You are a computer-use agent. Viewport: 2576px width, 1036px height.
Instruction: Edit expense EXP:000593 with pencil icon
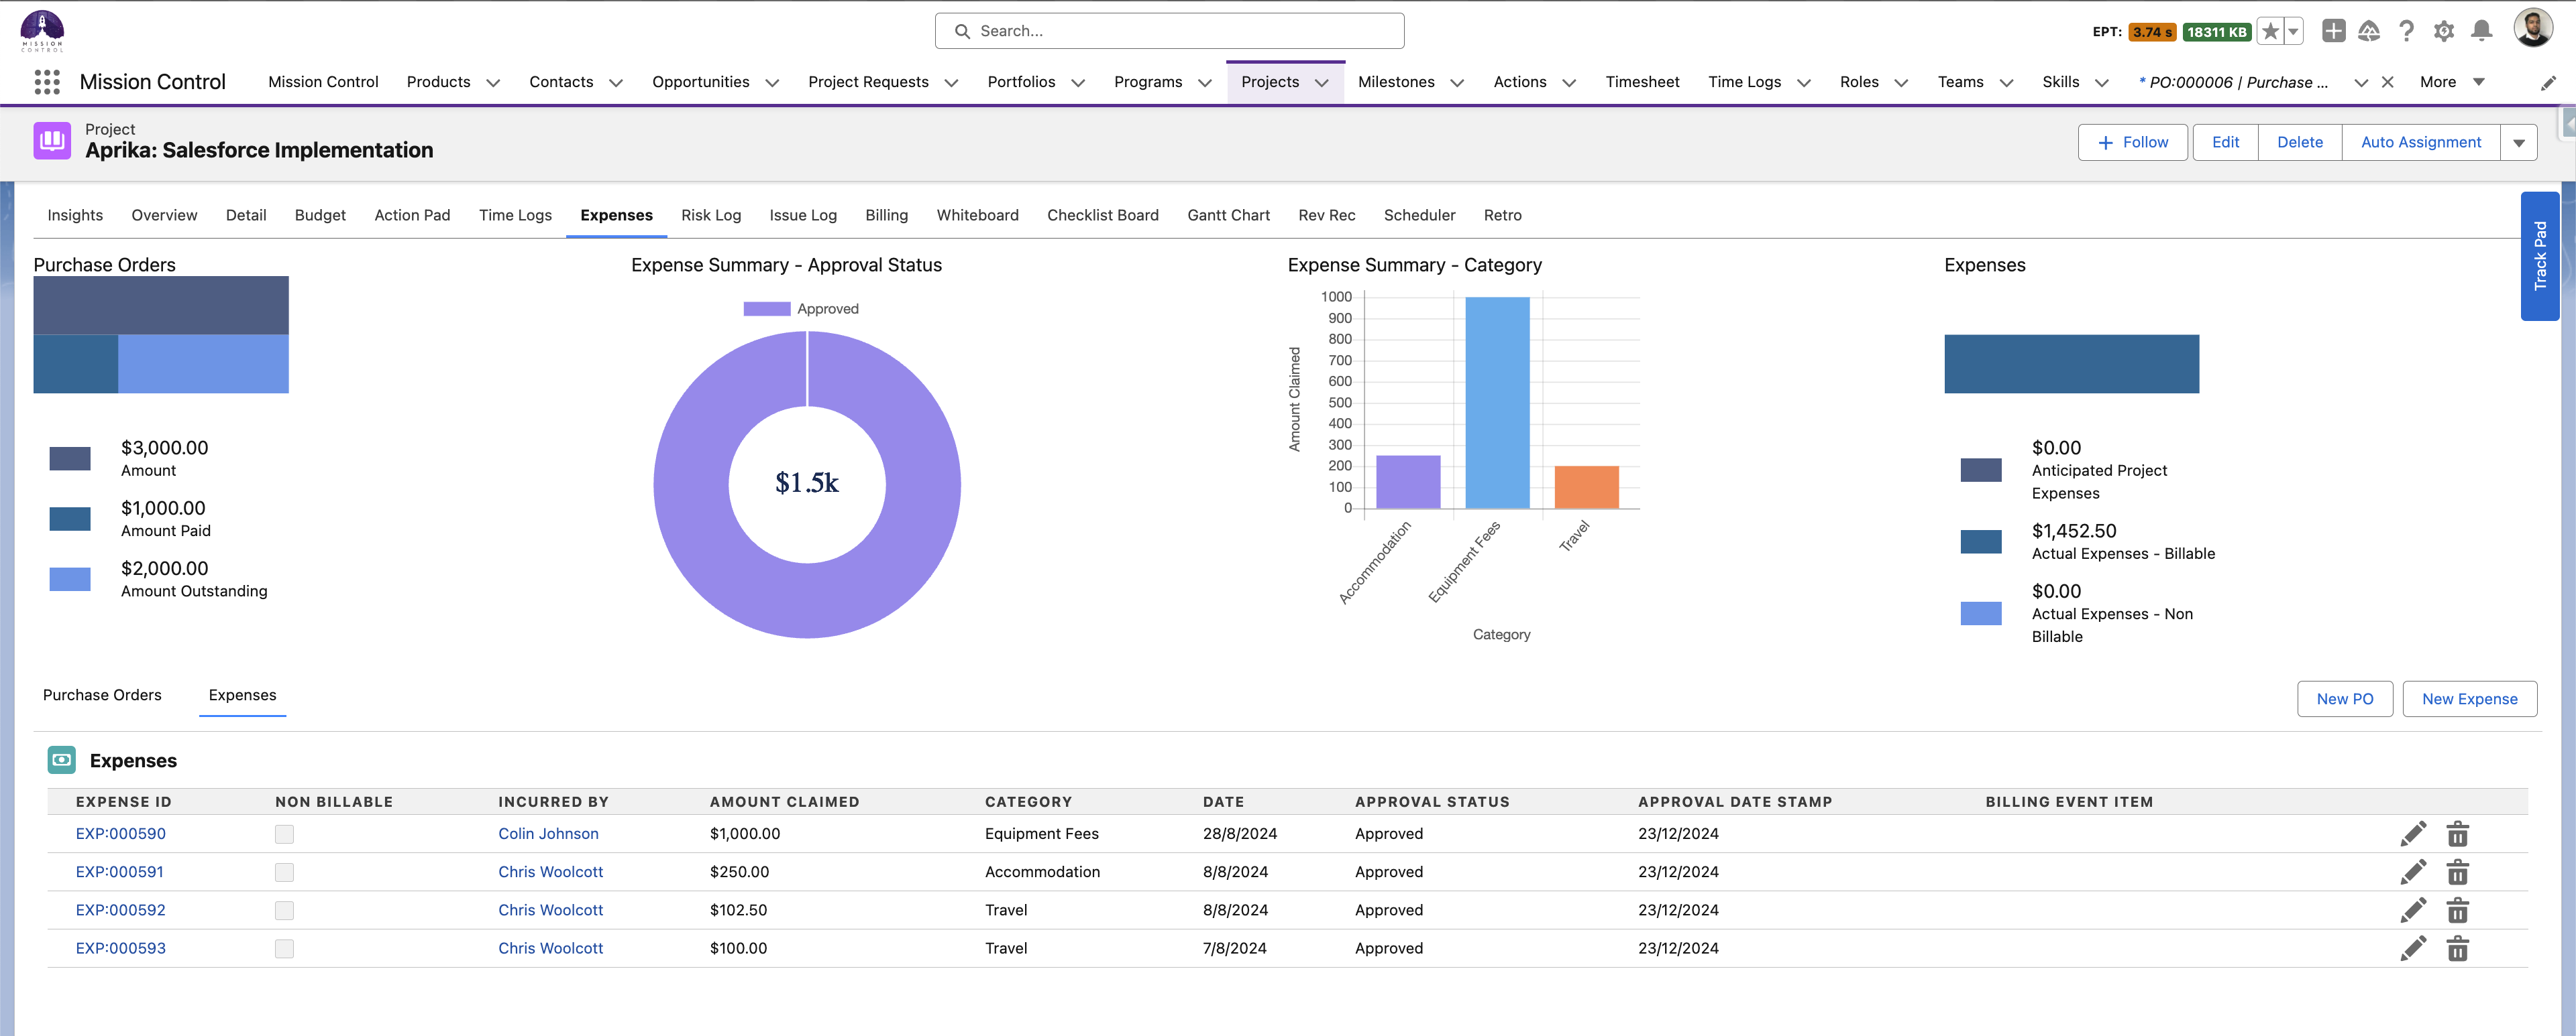click(2413, 948)
